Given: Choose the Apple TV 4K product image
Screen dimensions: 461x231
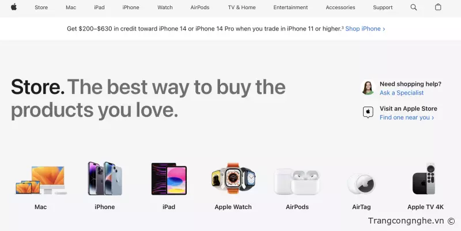Looking at the screenshot, I should (424, 179).
